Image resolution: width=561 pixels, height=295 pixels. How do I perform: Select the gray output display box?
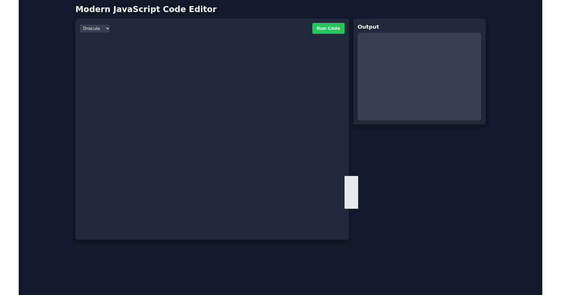[419, 76]
